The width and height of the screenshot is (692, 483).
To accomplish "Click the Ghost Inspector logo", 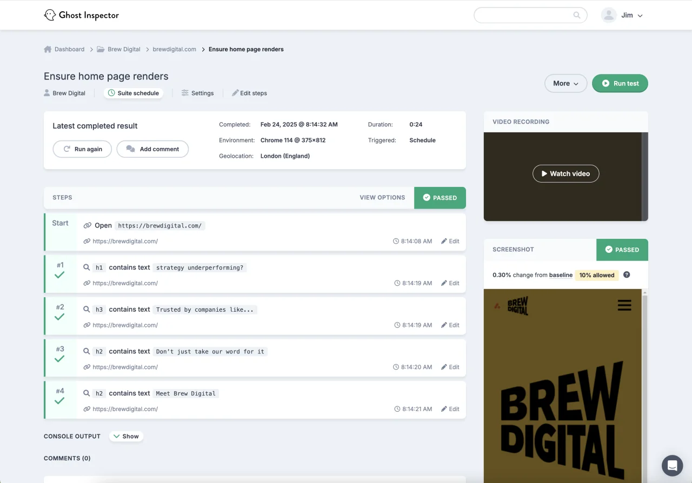I will 81,15.
